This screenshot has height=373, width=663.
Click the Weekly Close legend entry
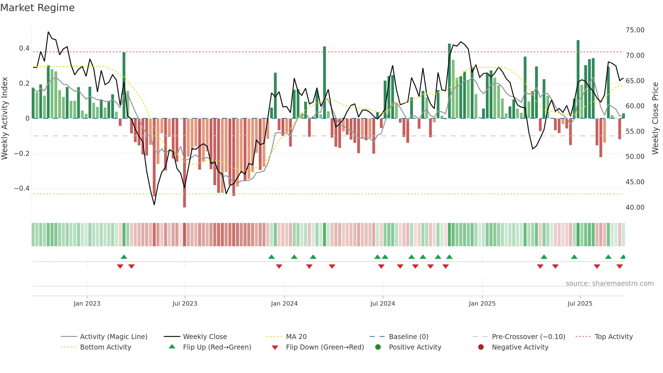click(x=195, y=337)
